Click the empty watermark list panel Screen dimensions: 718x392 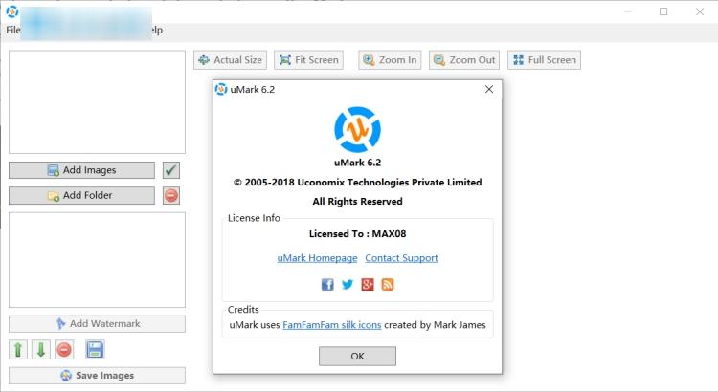click(97, 260)
